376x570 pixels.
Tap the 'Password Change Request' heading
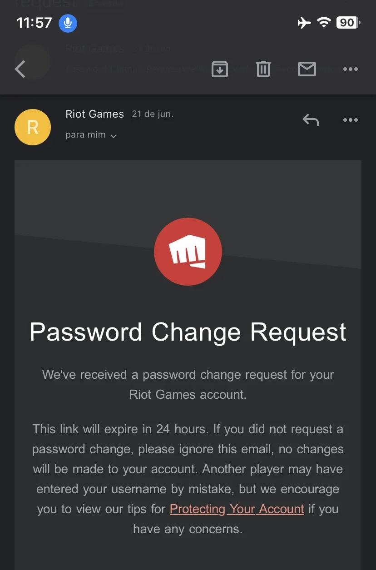[188, 332]
